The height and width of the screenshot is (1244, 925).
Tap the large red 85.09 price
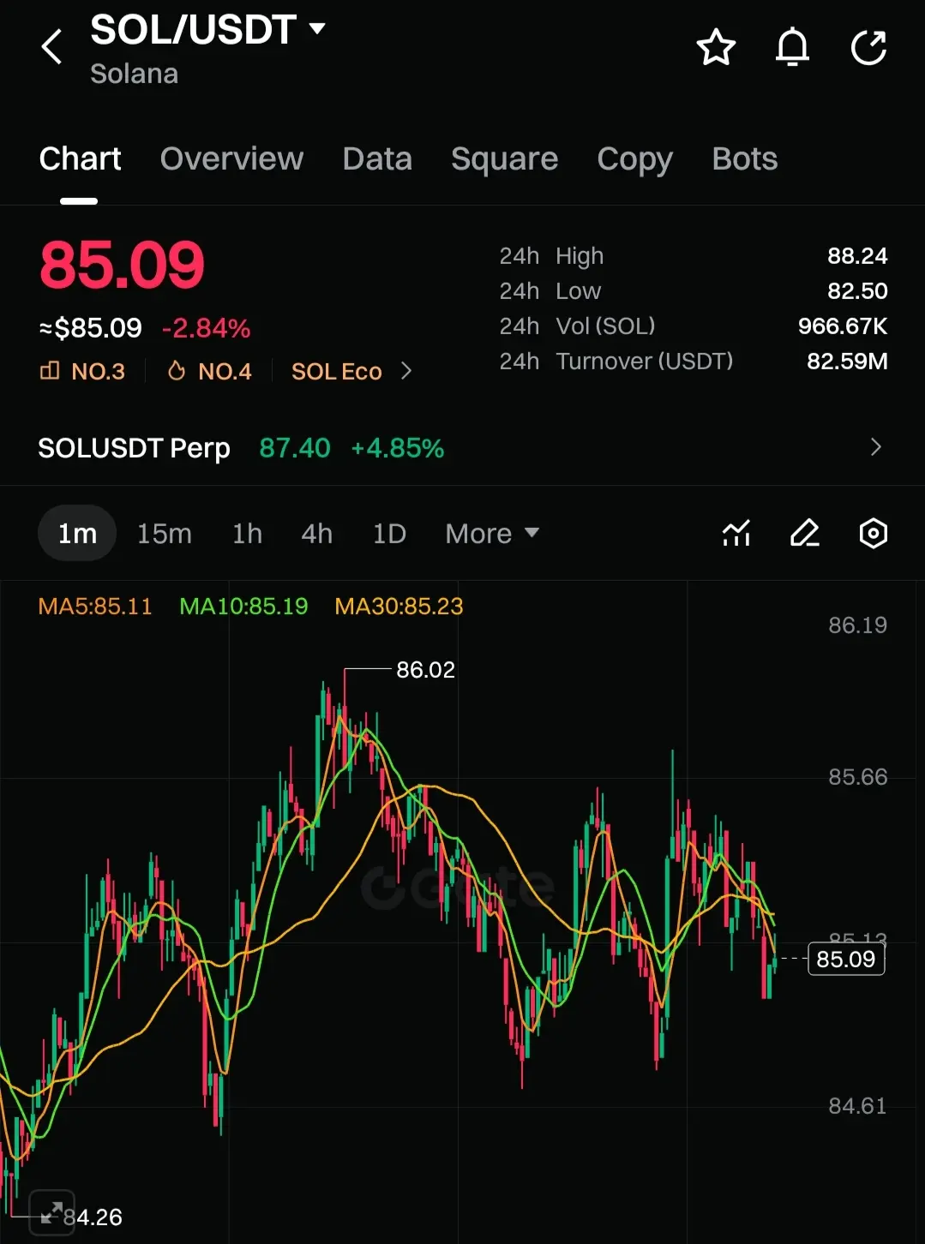point(122,265)
